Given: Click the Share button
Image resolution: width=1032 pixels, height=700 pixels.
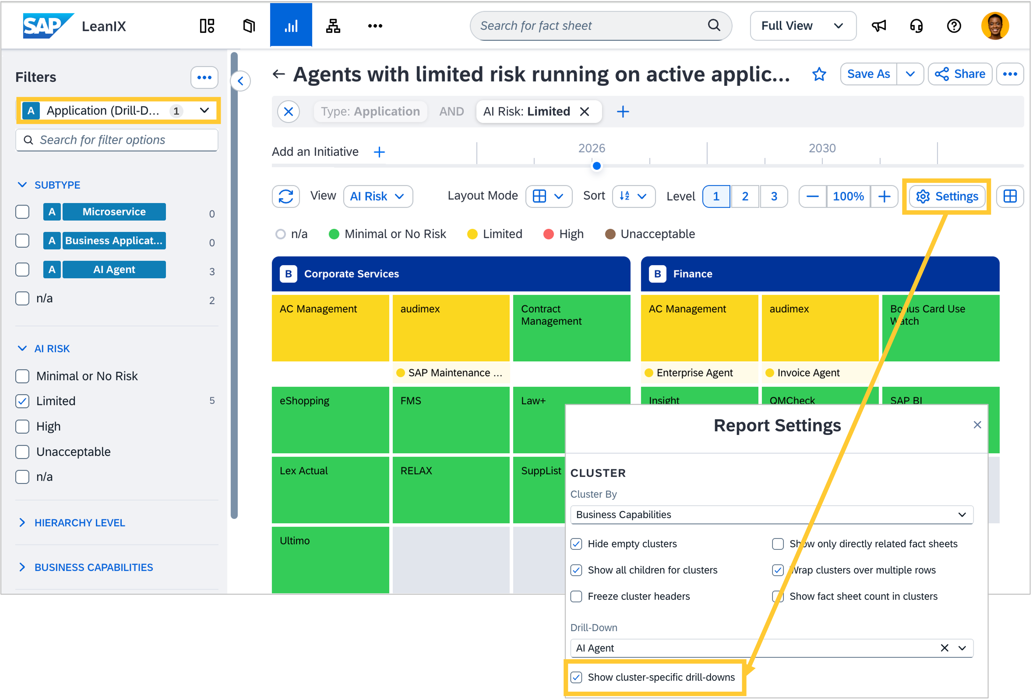Looking at the screenshot, I should [x=960, y=74].
